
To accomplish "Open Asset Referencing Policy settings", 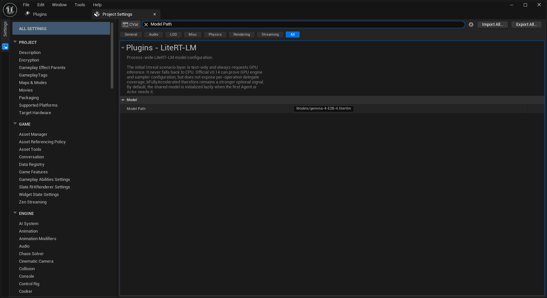I will (x=42, y=142).
